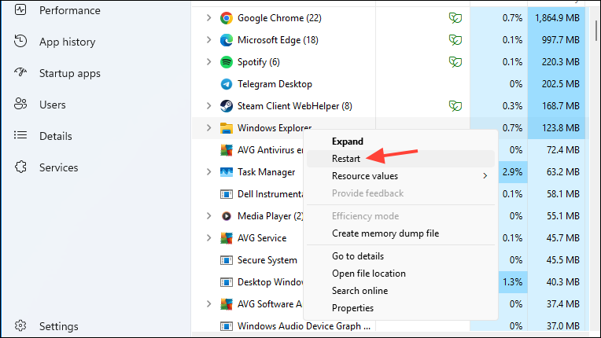601x338 pixels.
Task: Click the Settings gear icon
Action: pyautogui.click(x=20, y=325)
